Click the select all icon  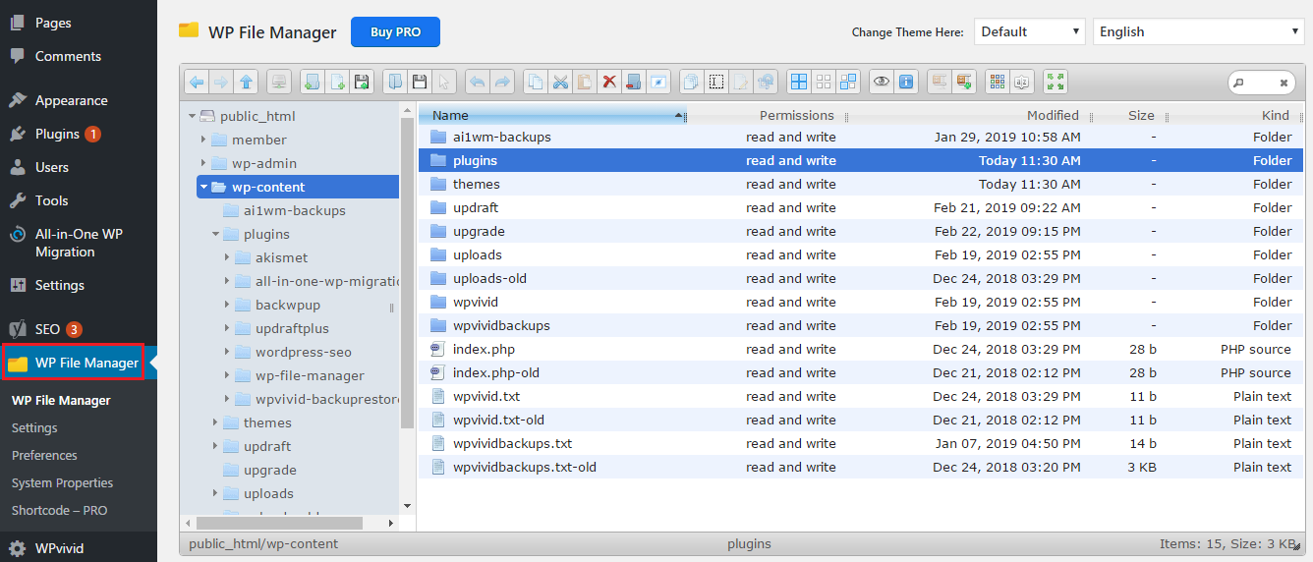point(799,82)
